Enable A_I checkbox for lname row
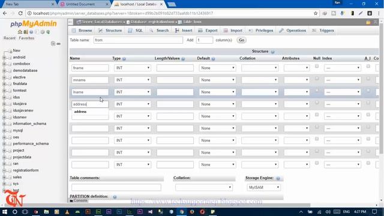The height and width of the screenshot is (216, 384). pos(368,91)
